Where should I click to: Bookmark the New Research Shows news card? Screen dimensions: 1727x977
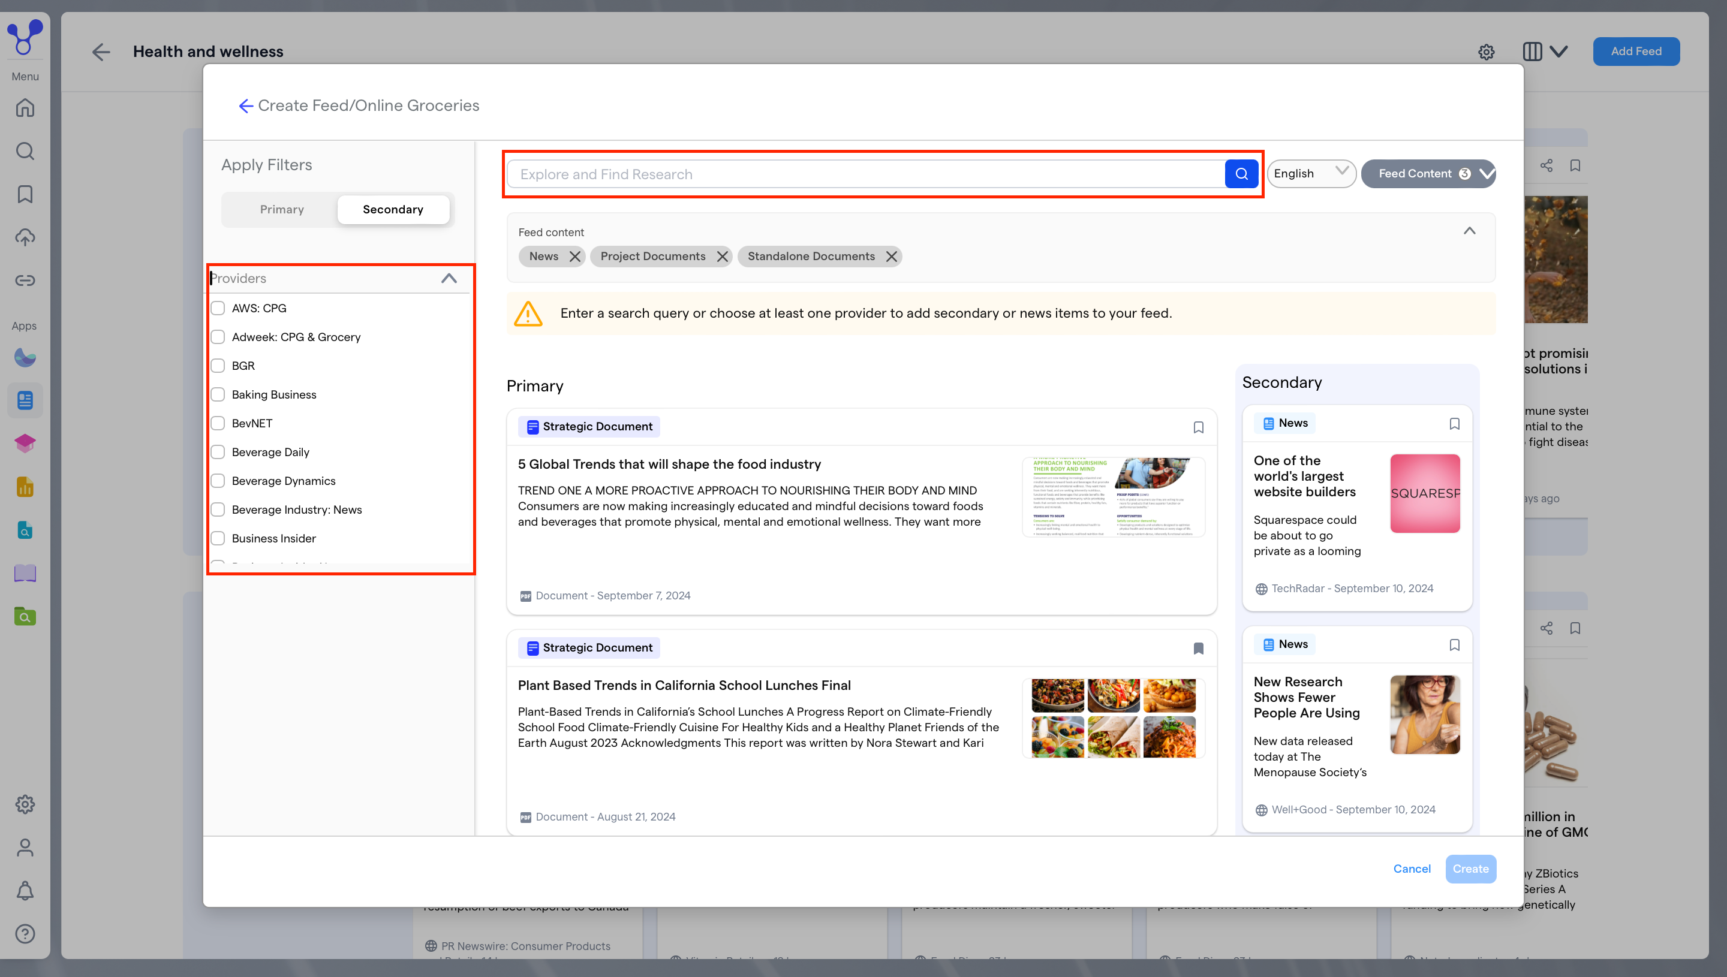(1455, 645)
